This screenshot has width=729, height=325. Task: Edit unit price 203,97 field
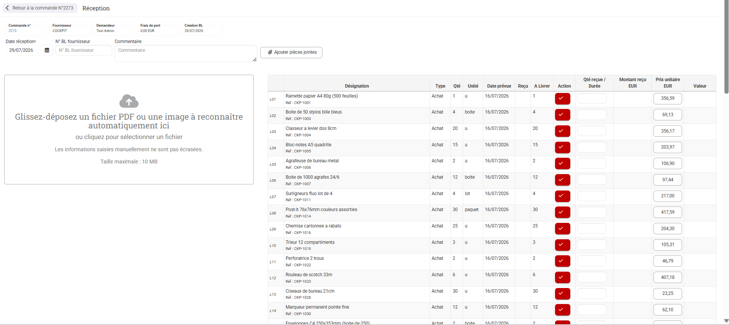[668, 147]
